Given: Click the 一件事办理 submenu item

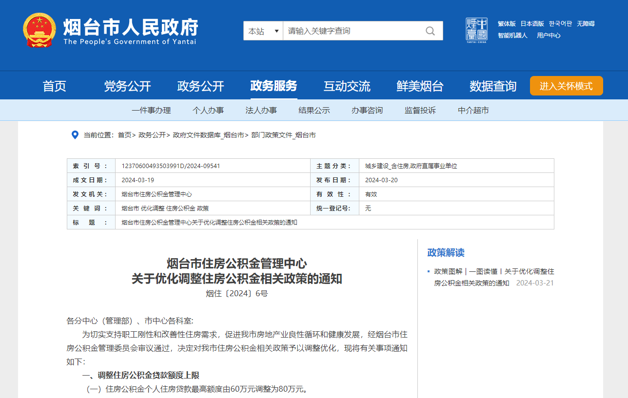Looking at the screenshot, I should 151,111.
